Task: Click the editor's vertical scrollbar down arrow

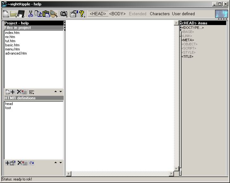Action: 176,169
